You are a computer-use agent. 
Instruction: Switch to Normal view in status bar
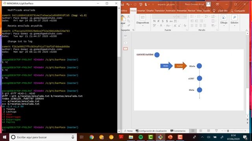click(x=193, y=131)
